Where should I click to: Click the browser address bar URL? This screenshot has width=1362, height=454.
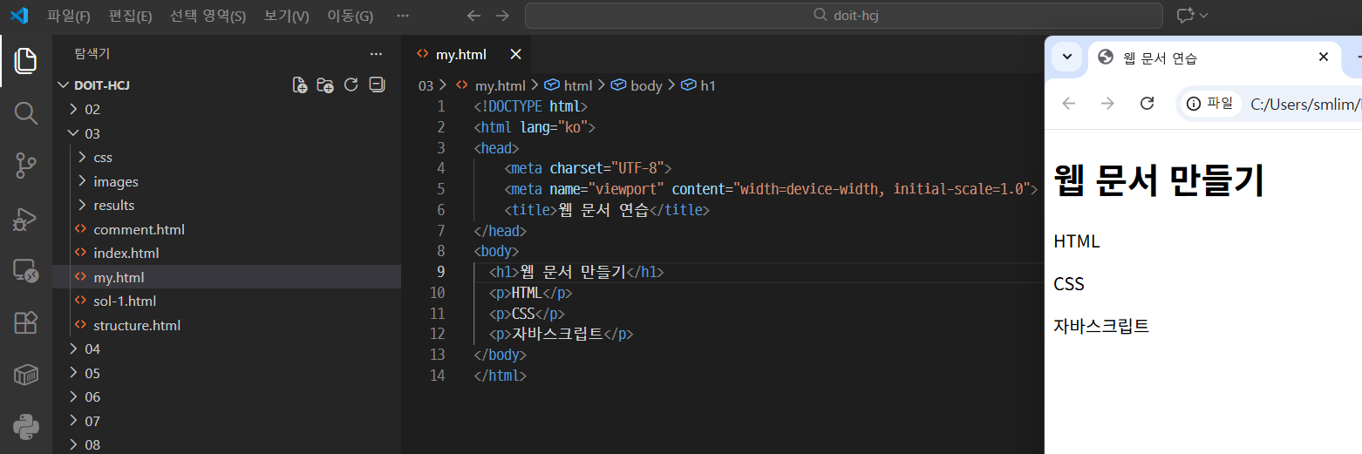point(1305,105)
